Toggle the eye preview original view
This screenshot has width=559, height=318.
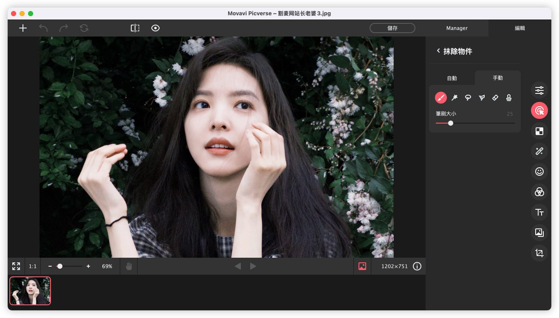(155, 28)
